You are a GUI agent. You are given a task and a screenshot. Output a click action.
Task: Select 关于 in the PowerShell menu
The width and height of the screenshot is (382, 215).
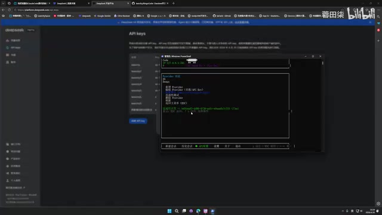click(227, 146)
